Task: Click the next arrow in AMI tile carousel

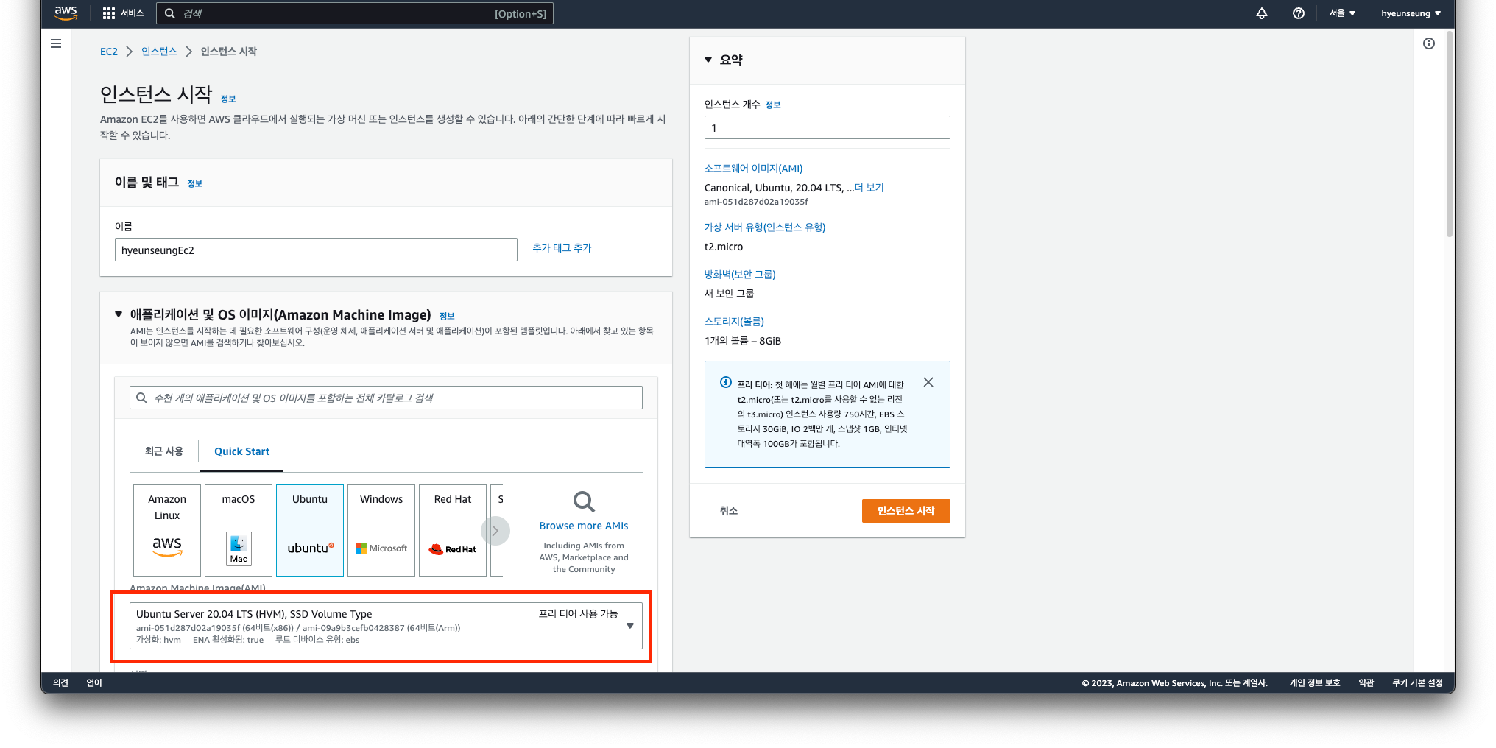Action: tap(495, 531)
